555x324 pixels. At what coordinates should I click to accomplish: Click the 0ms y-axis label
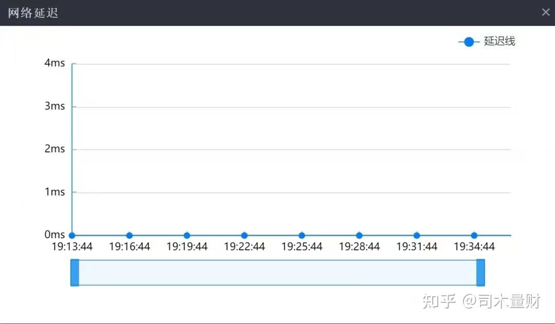(x=55, y=235)
